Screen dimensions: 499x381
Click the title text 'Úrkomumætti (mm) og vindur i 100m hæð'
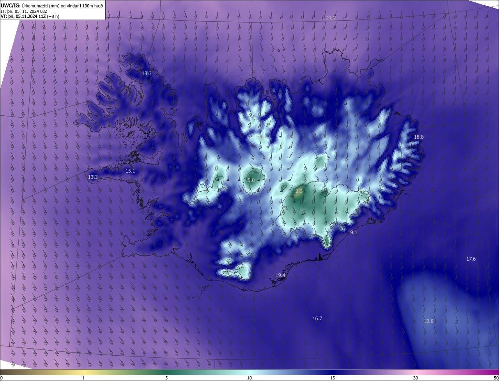click(62, 5)
